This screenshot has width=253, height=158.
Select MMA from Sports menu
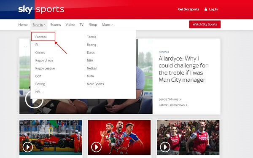click(x=91, y=76)
